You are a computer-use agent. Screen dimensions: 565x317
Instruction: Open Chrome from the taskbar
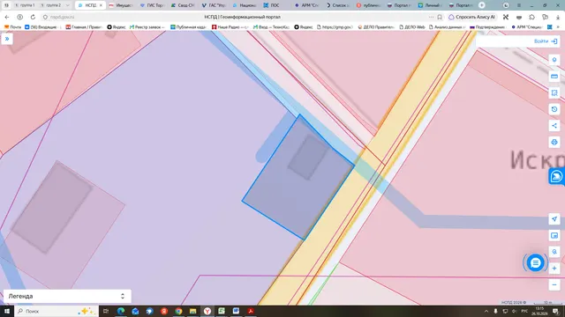pos(178,311)
